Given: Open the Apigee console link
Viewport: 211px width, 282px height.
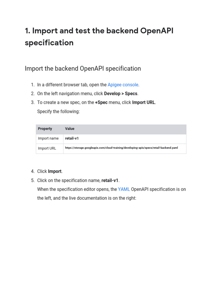Looking at the screenshot, I should [x=123, y=85].
